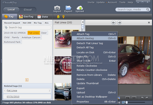
Task: Select the Family tag
Action: [x=16, y=37]
